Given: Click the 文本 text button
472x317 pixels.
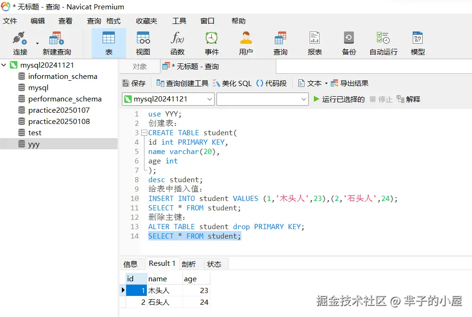Looking at the screenshot, I should [310, 83].
